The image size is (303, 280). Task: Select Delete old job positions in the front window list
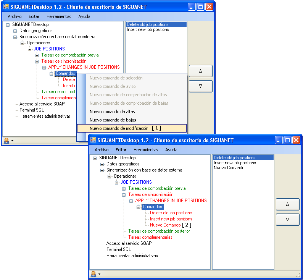(243, 158)
